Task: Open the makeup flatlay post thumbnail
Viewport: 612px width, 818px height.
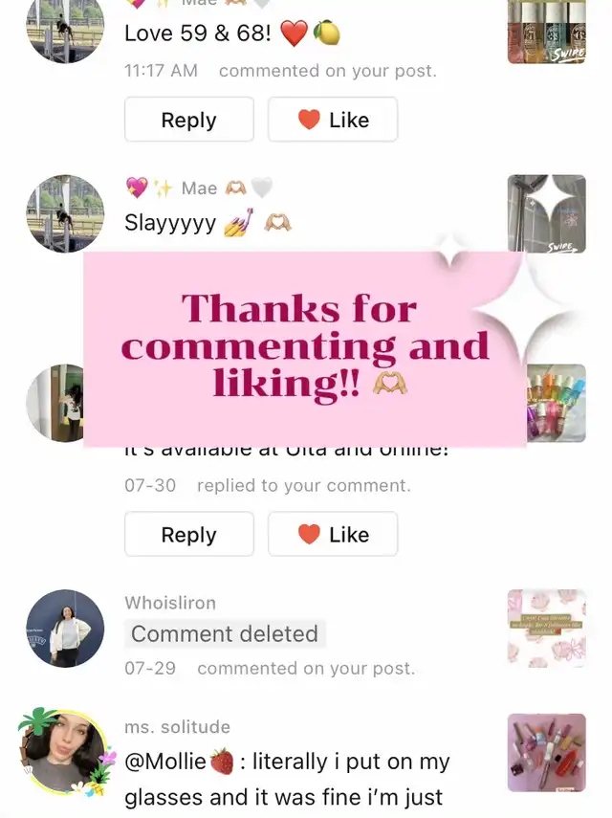Action: pyautogui.click(x=547, y=752)
